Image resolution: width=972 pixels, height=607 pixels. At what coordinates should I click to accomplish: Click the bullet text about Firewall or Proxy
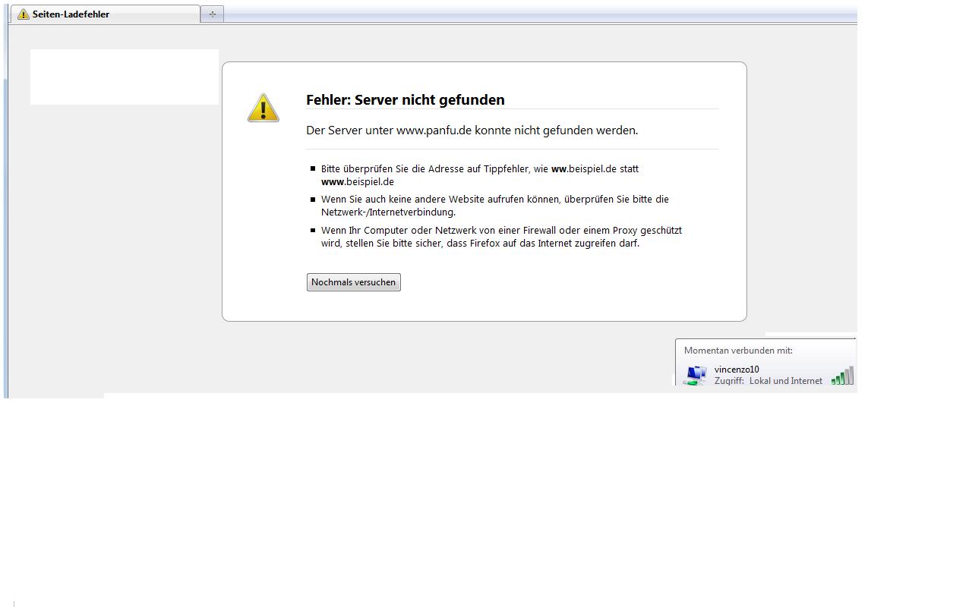coord(501,237)
